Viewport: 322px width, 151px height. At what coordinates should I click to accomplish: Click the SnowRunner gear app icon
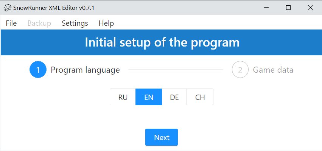pos(8,8)
